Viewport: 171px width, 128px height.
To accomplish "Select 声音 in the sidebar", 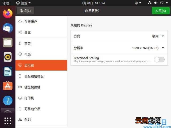I will pos(41,43).
